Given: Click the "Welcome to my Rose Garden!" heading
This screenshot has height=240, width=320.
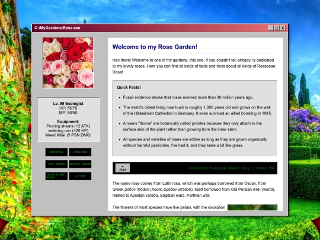Looking at the screenshot, I should tap(155, 47).
